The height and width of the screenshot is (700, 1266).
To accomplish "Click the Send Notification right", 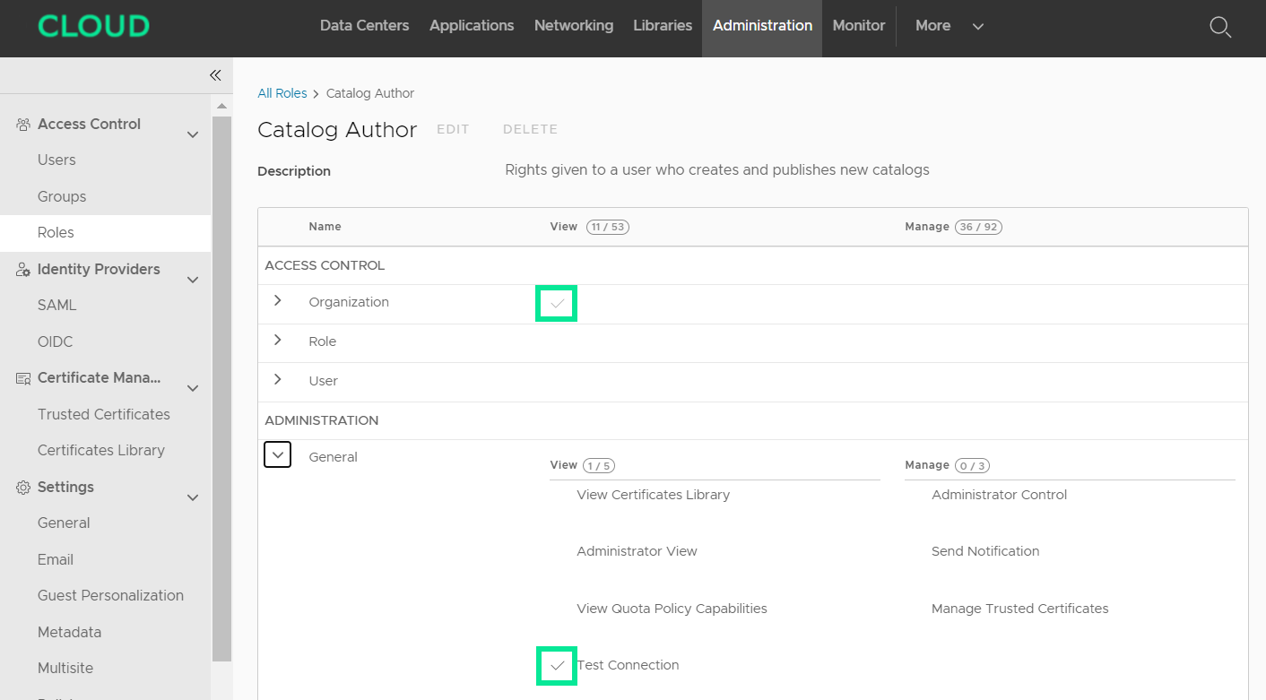I will (985, 551).
